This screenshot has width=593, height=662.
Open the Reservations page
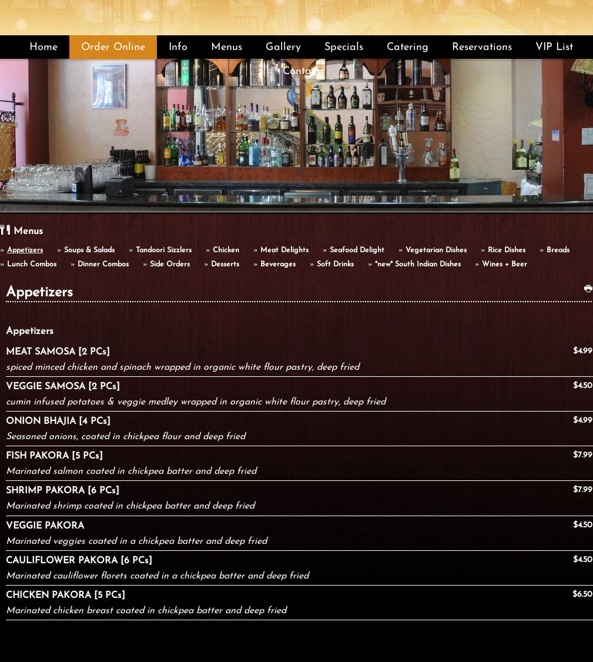coord(481,47)
